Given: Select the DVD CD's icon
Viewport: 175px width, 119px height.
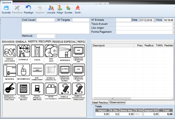Looking at the screenshot, I should point(51,51).
